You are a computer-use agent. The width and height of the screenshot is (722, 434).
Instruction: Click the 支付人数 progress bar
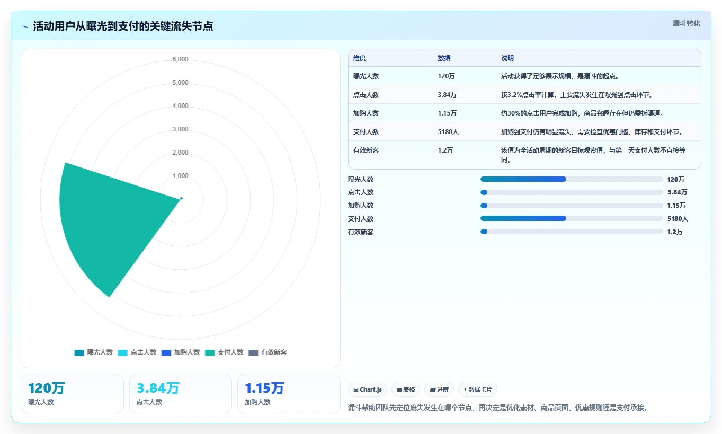[572, 218]
